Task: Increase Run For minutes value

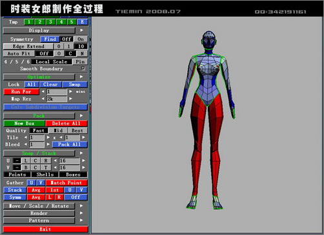Action: [70, 91]
